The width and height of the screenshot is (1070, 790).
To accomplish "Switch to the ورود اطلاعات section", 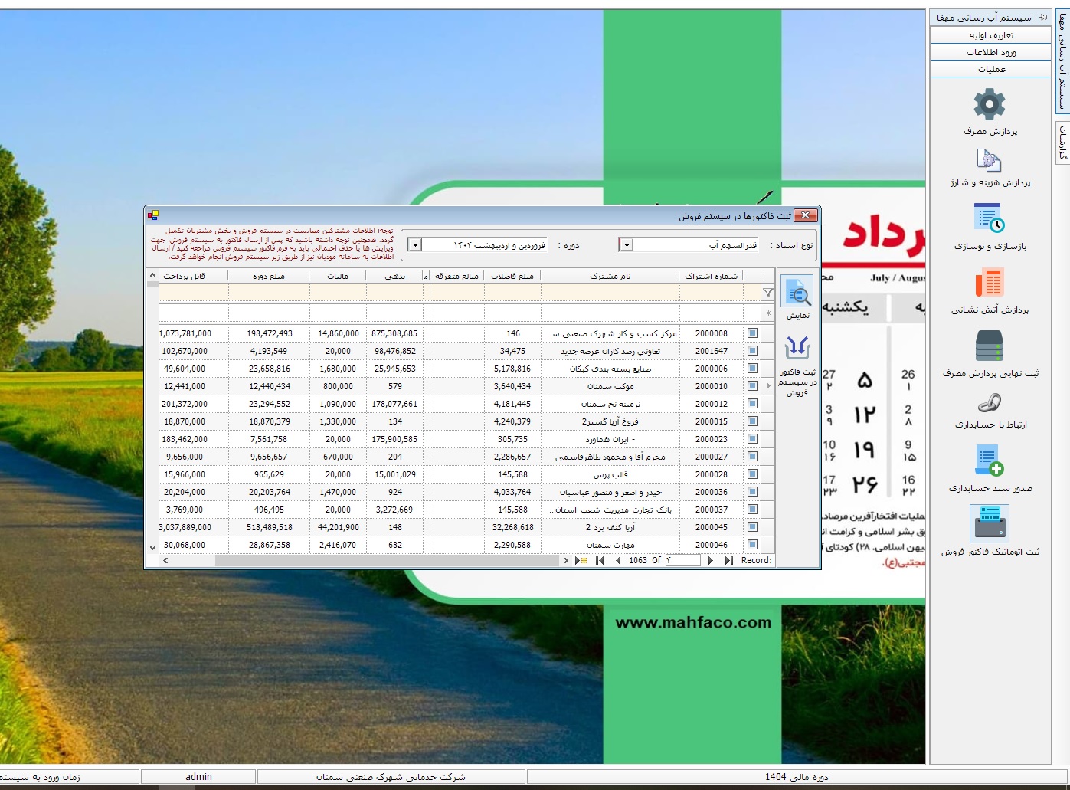I will [x=990, y=52].
